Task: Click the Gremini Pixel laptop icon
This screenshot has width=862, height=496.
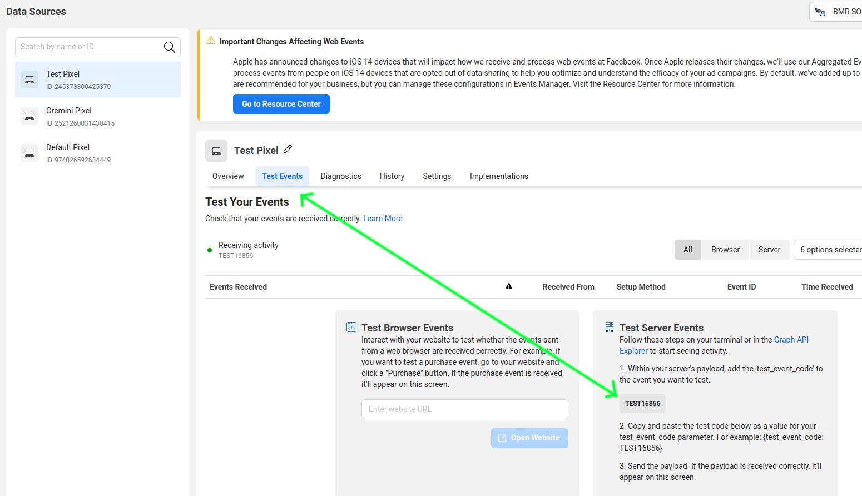Action: 29,116
